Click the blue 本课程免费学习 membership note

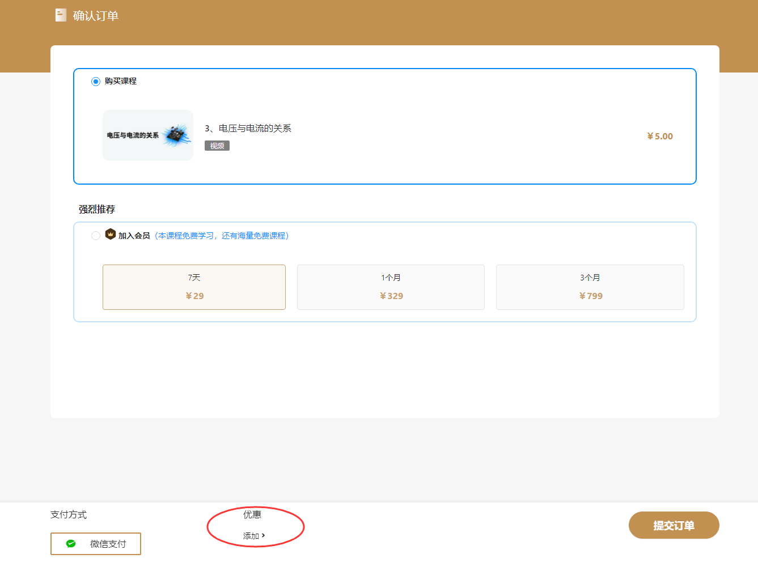(222, 236)
